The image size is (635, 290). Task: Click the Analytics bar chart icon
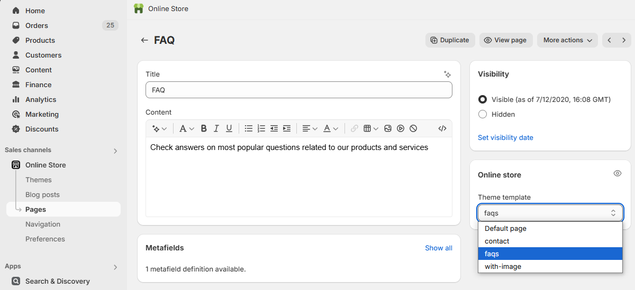(16, 99)
